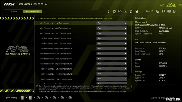This screenshot has height=102, width=182.
Task: Click 'MAG B850M MORTAR WIFI (MS-7E61)' text
Action: (150, 25)
